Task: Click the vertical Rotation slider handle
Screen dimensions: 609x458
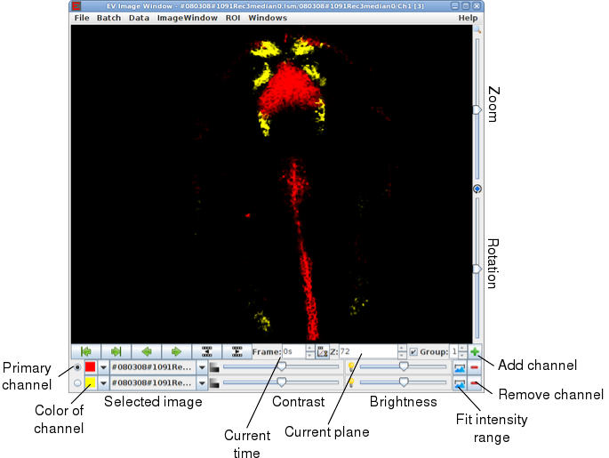Action: [x=477, y=269]
